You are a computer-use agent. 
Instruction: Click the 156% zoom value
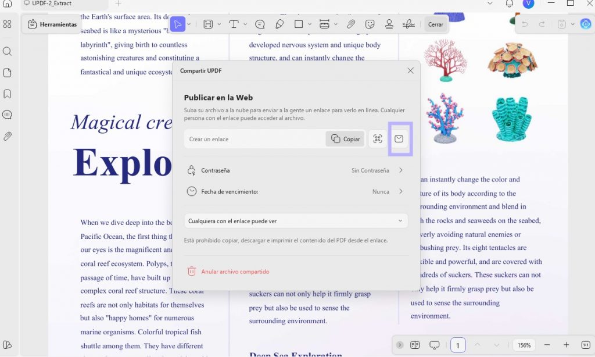pyautogui.click(x=524, y=345)
